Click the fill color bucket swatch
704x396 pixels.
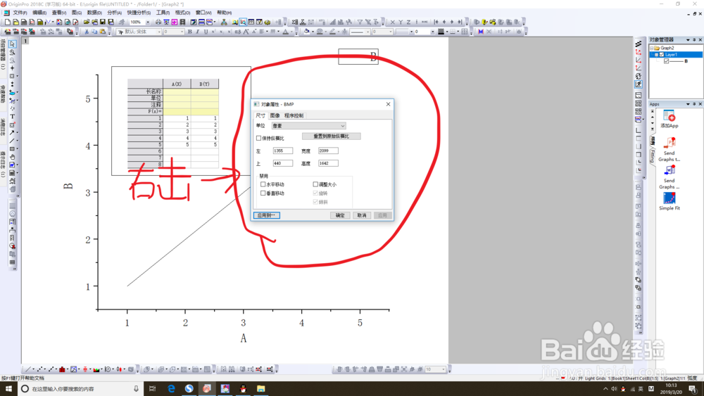[307, 32]
